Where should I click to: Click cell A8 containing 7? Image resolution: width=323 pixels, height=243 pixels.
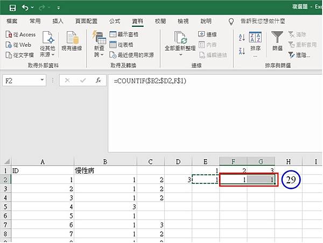43,234
